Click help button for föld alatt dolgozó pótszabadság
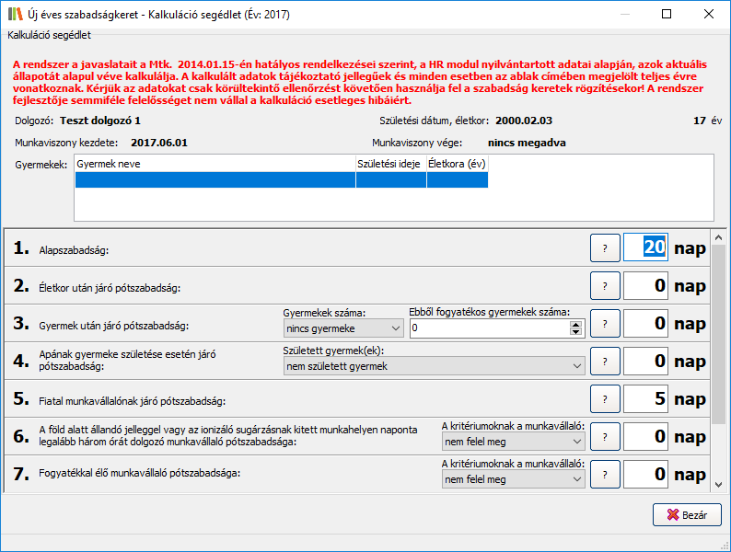 tap(605, 437)
